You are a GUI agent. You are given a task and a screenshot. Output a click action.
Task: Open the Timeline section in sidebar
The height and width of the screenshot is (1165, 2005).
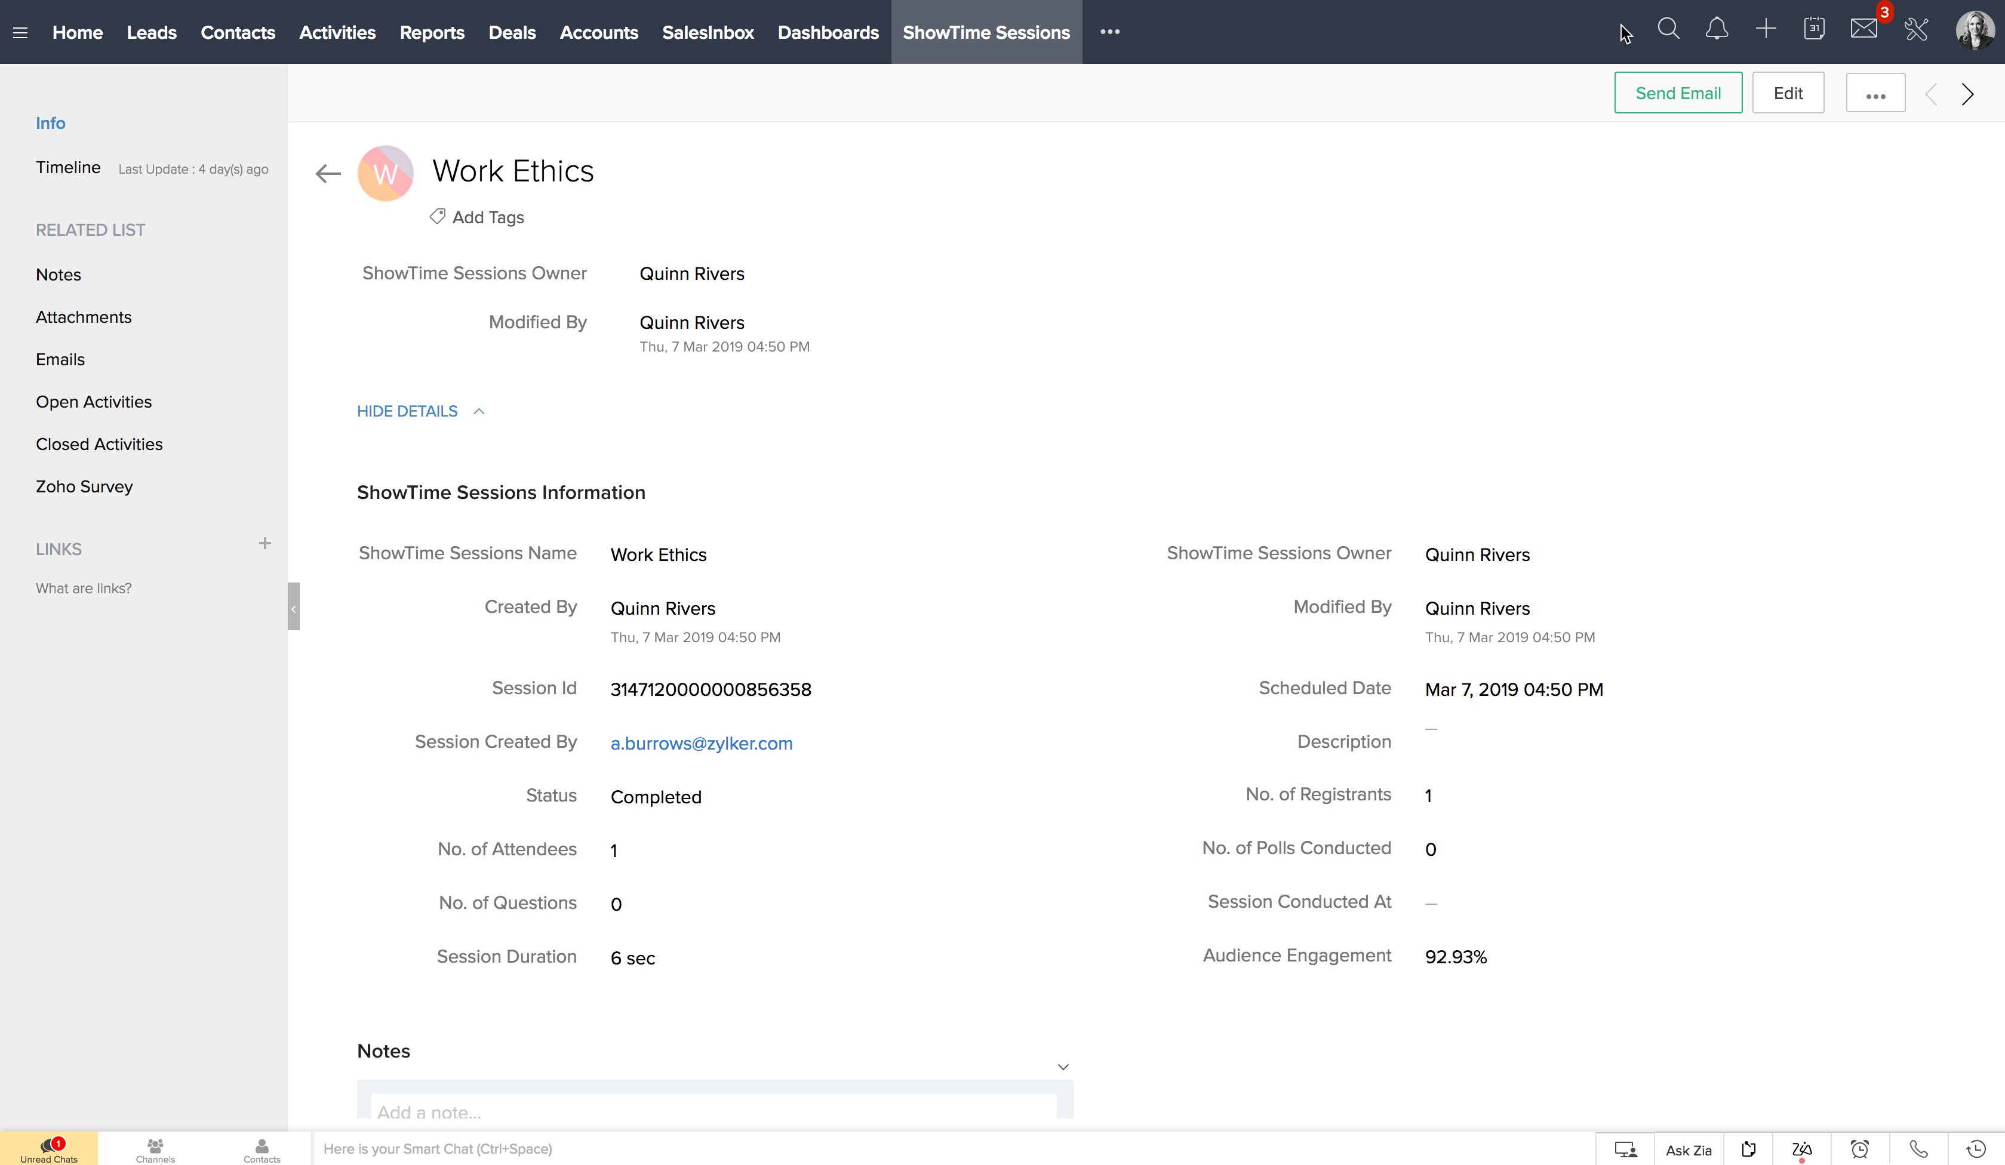coord(69,167)
